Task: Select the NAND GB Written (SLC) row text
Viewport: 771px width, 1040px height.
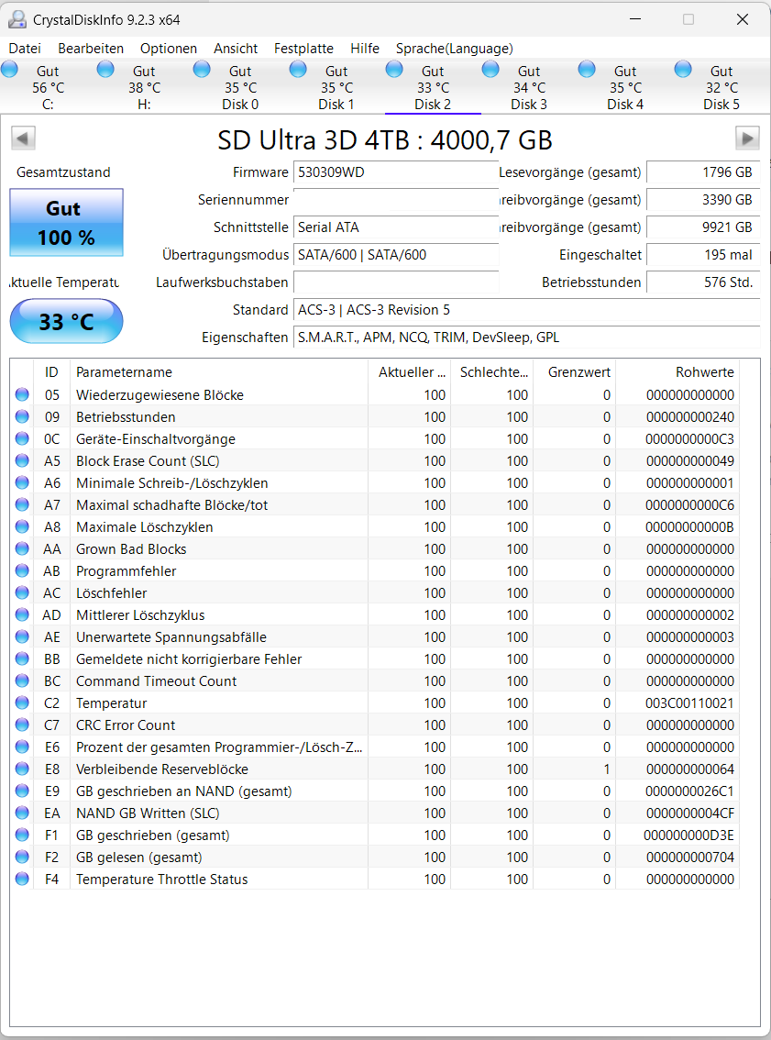Action: tap(148, 813)
